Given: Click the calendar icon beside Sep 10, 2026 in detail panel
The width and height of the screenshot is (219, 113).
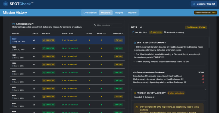Looking at the screenshot, I should tap(133, 32).
